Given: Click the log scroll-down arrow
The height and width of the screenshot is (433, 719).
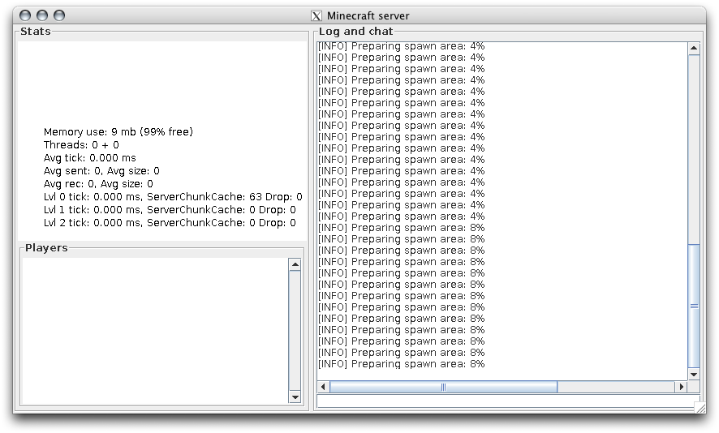Looking at the screenshot, I should pos(694,375).
